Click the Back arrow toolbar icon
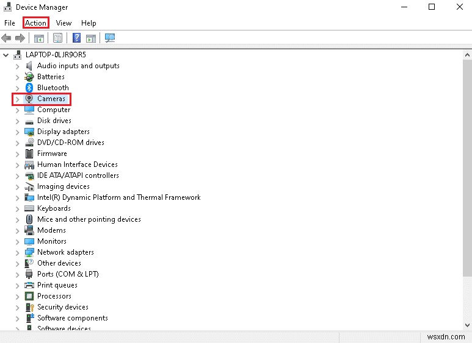Viewport: 472px width, 343px height. pos(6,38)
